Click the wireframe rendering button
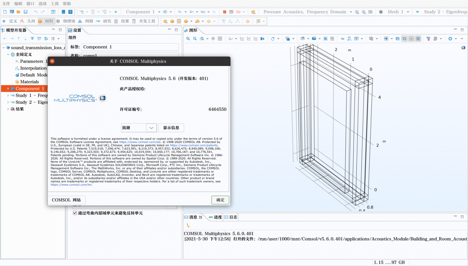Screen dimensions: 468x266 point(404,38)
